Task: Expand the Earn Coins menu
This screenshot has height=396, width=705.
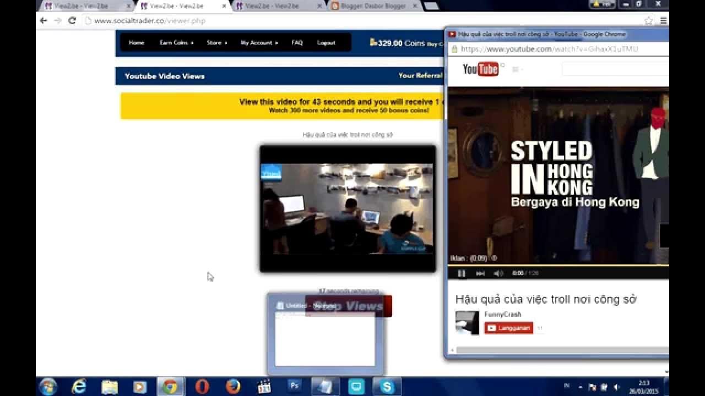Action: 176,42
